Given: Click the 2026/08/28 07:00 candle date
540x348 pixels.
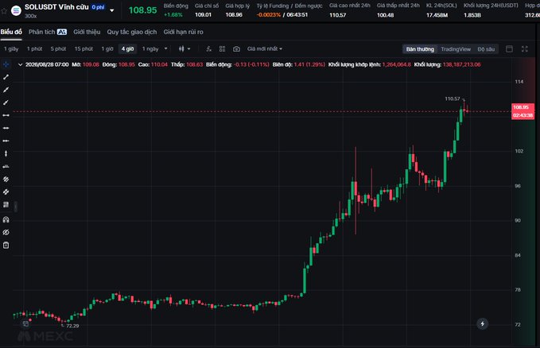Looking at the screenshot, I should click(47, 64).
